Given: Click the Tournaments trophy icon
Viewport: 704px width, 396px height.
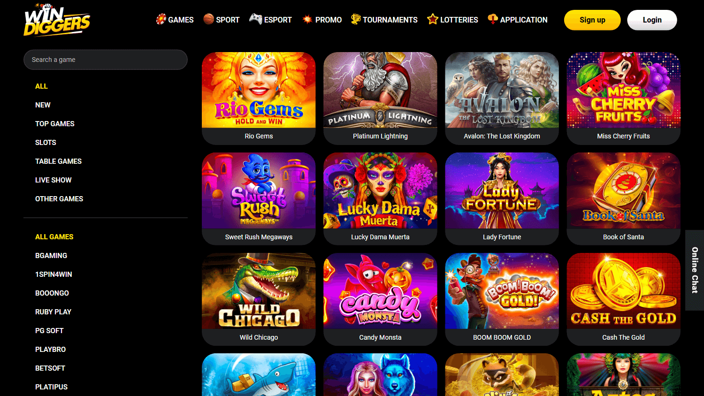Looking at the screenshot, I should pyautogui.click(x=356, y=19).
